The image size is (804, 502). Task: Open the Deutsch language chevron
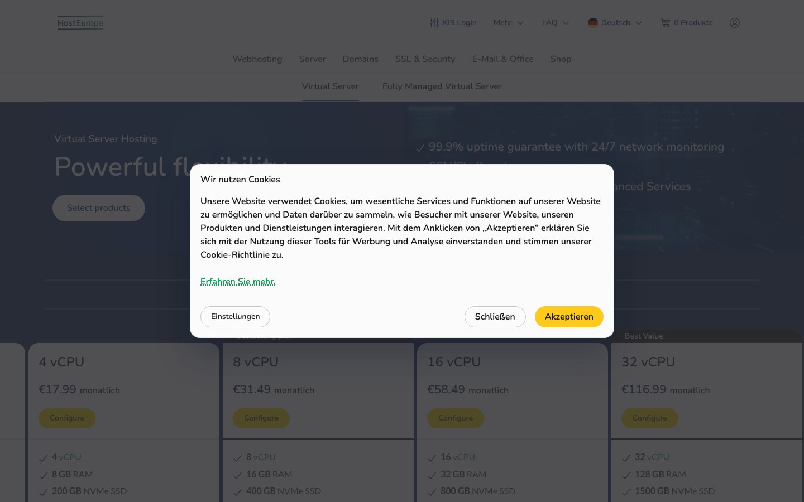pyautogui.click(x=639, y=23)
